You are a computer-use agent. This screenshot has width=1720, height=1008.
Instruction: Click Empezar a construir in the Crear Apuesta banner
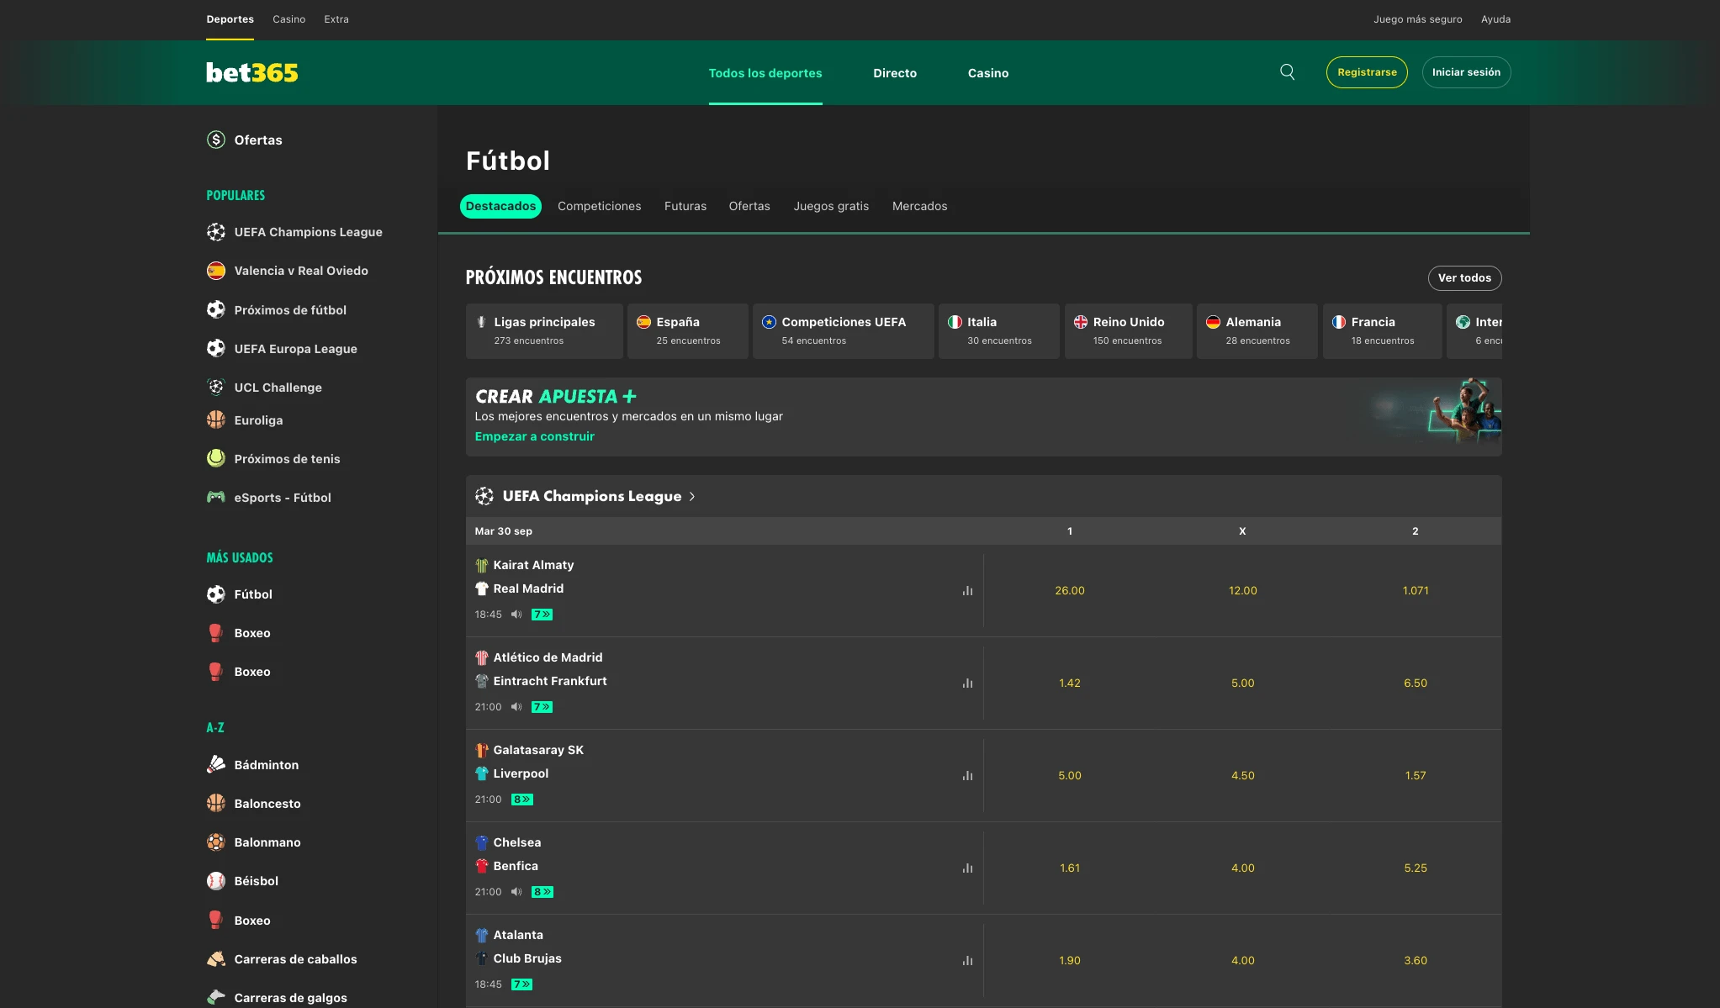535,435
